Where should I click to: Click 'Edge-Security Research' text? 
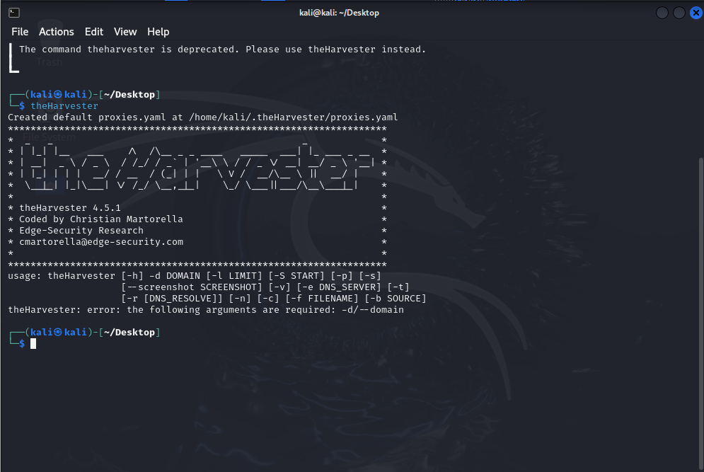(x=81, y=231)
